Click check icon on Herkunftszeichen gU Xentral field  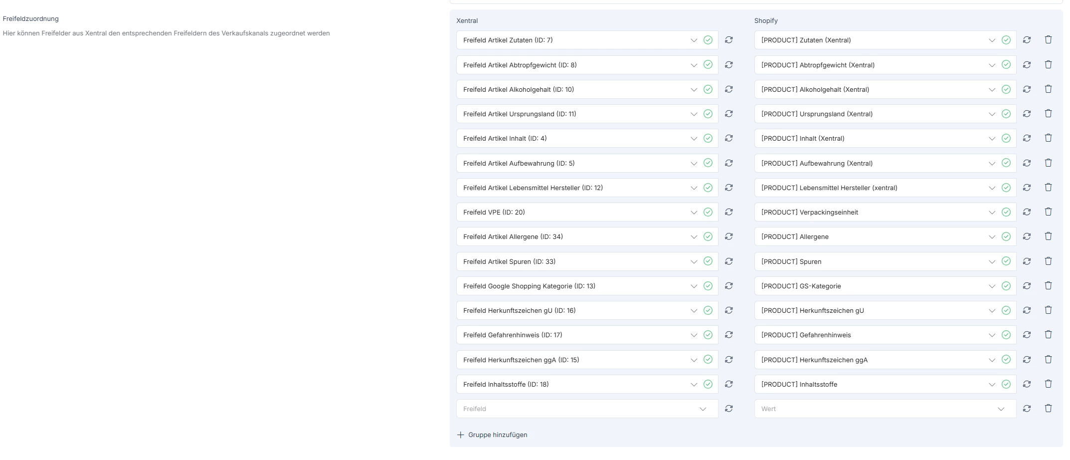click(x=708, y=310)
